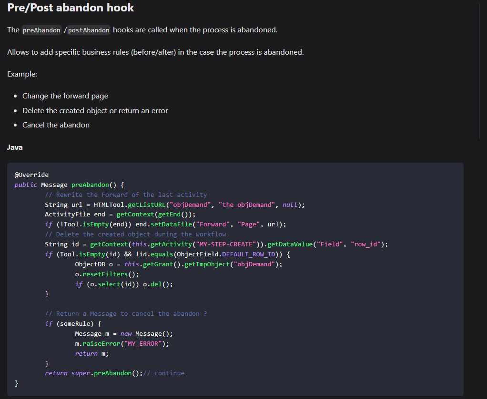Screen dimensions: 487x399
Task: Click the "Cancel the abandon" bullet item
Action: [x=56, y=125]
